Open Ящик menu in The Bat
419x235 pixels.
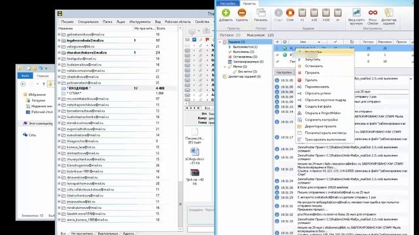click(x=120, y=22)
